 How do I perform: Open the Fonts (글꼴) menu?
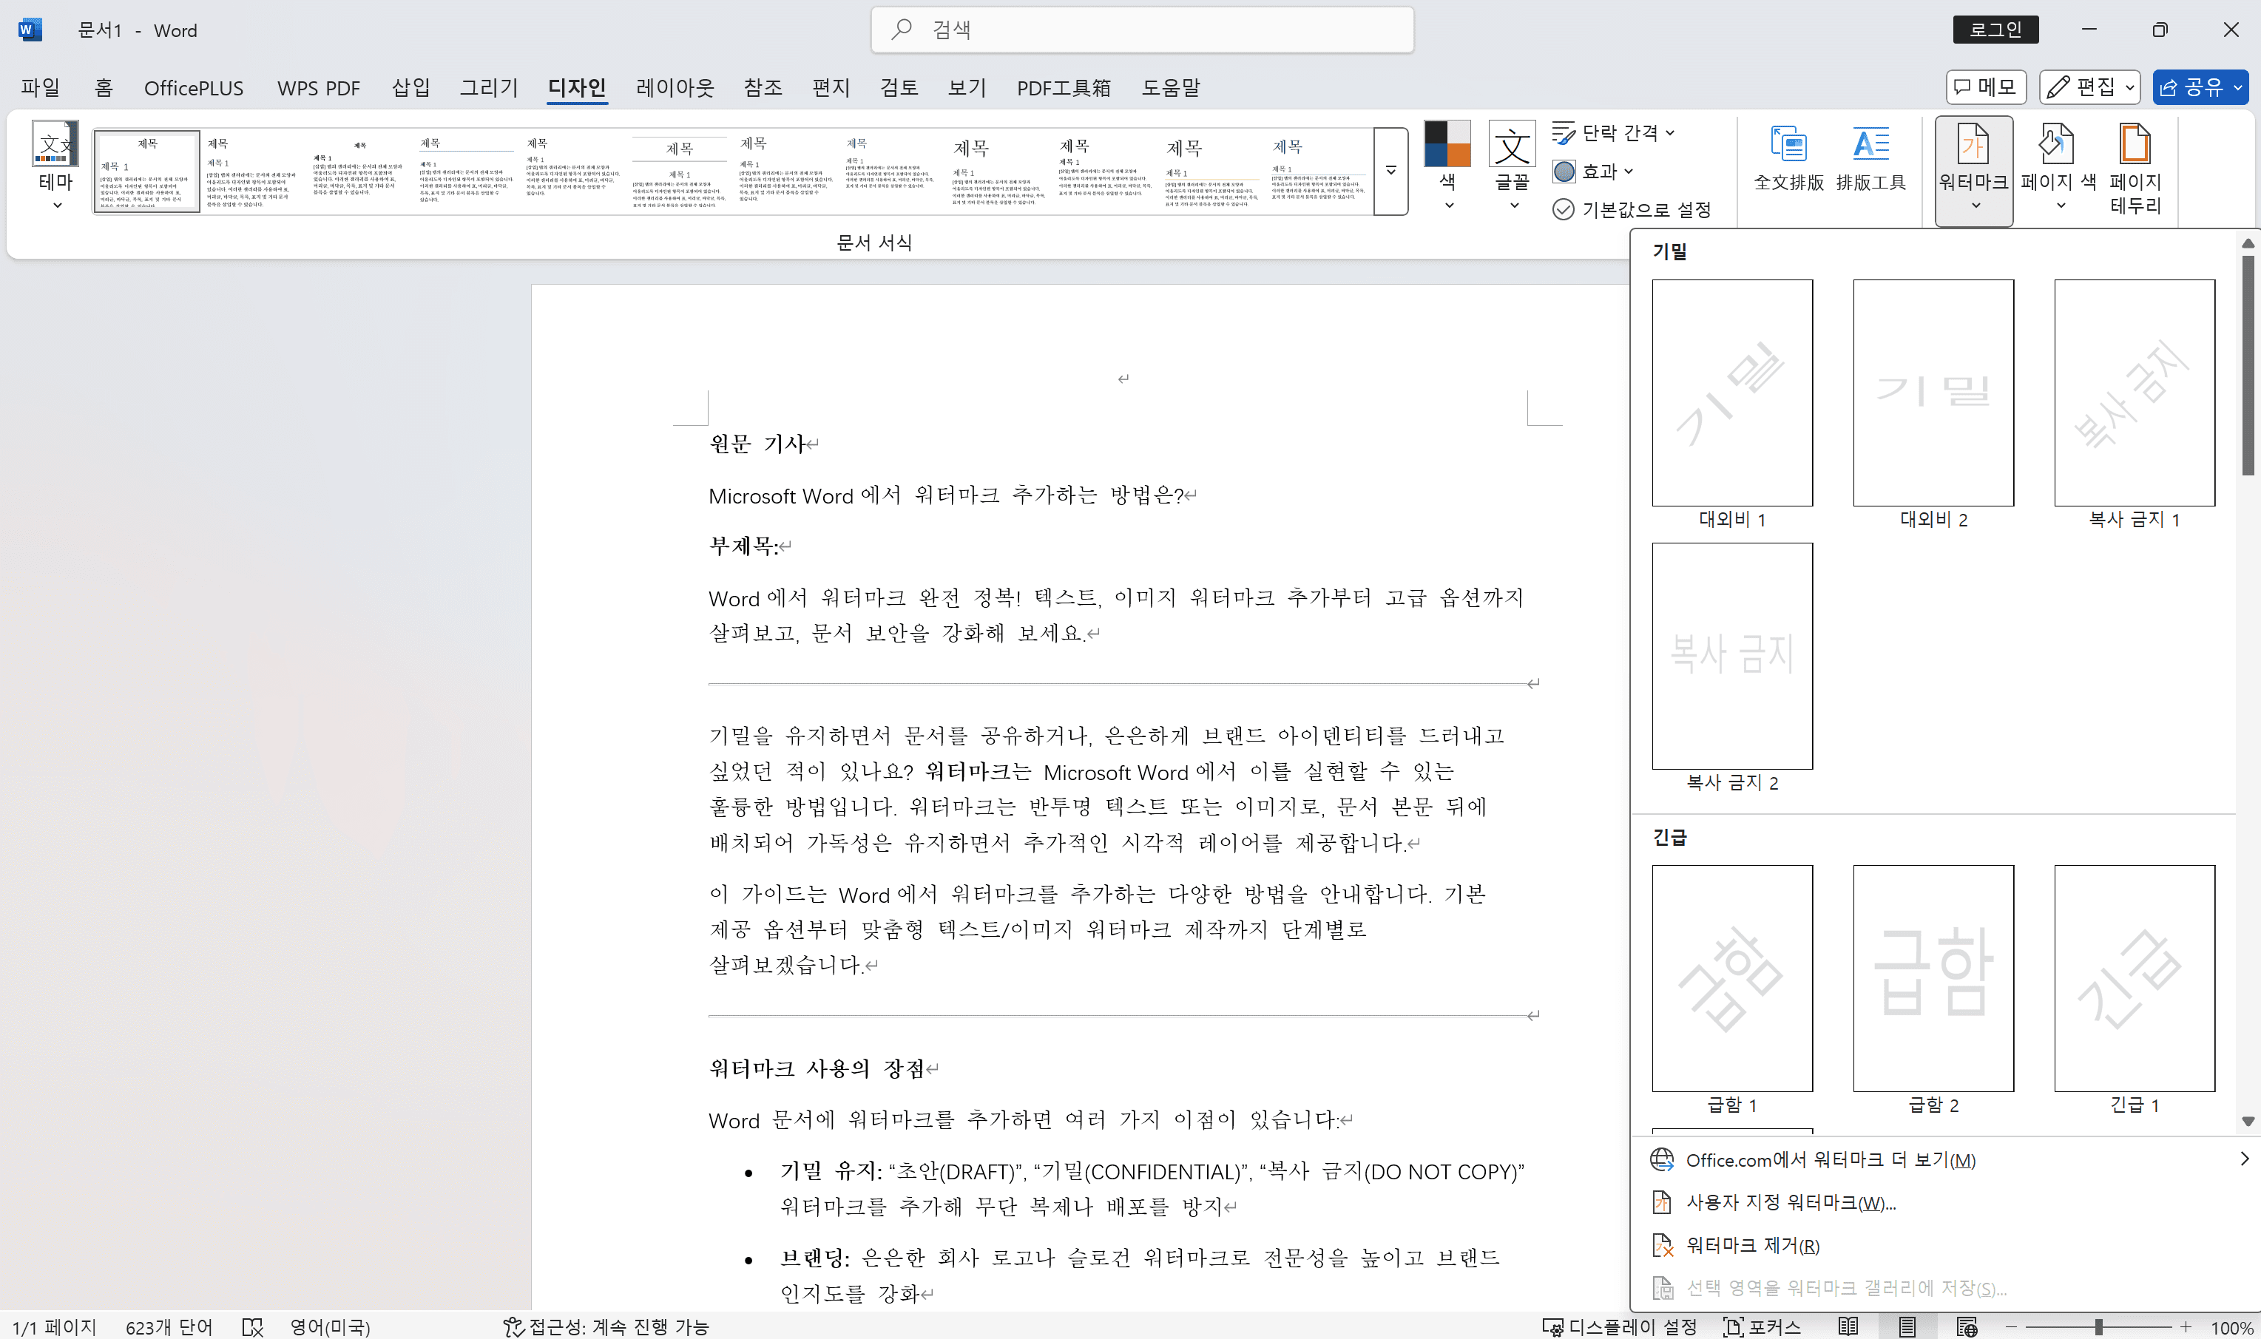(1512, 168)
